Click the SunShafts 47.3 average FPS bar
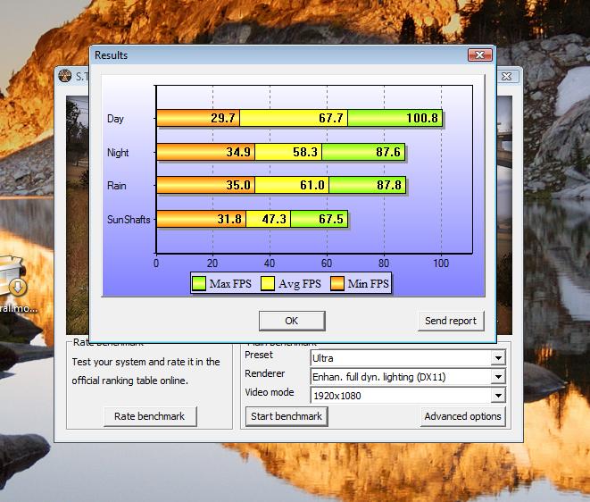 click(x=269, y=219)
